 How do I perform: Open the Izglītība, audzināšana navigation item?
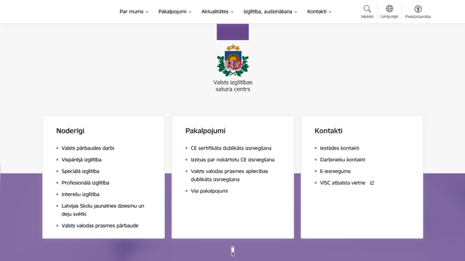[268, 12]
